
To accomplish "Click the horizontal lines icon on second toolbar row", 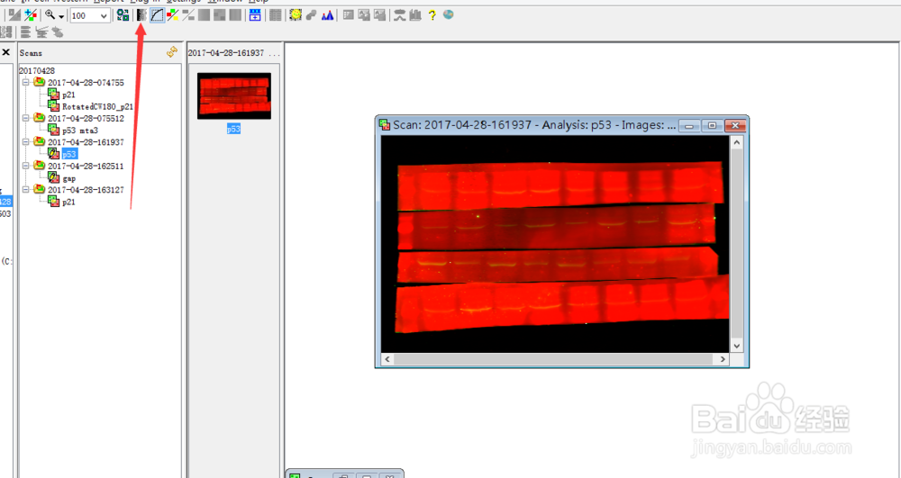I will coord(25,32).
